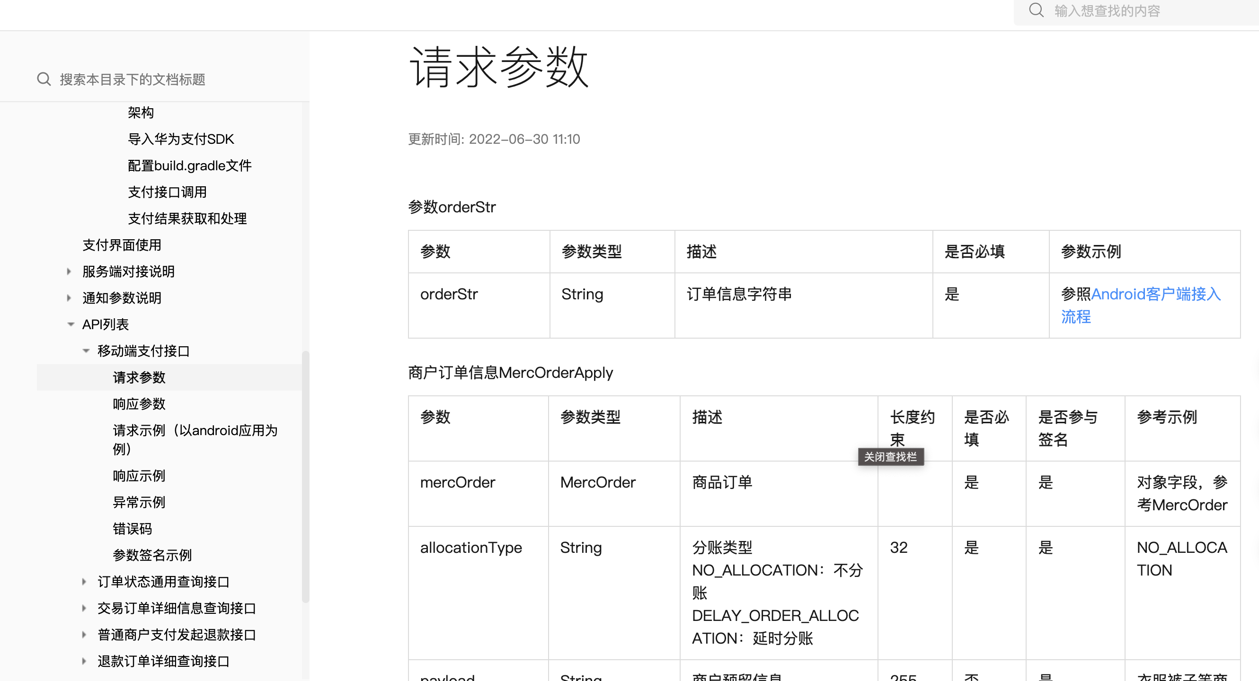This screenshot has height=681, width=1259.
Task: Open the 交易订单详细信息查询接口 sidebar entry
Action: (x=177, y=608)
